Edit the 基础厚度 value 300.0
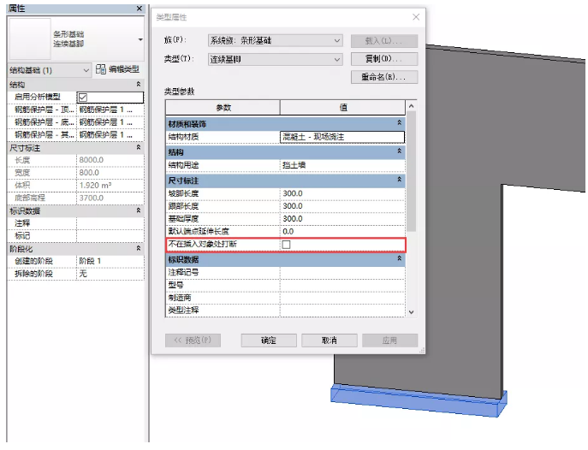 click(x=342, y=219)
